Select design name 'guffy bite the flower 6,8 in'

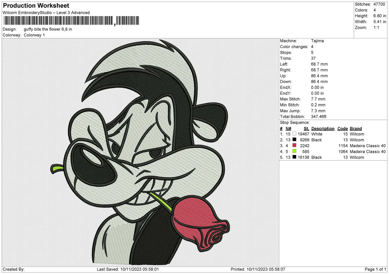coord(48,29)
